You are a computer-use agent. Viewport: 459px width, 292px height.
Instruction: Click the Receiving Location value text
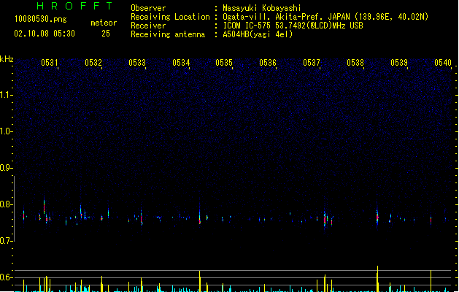pos(325,17)
